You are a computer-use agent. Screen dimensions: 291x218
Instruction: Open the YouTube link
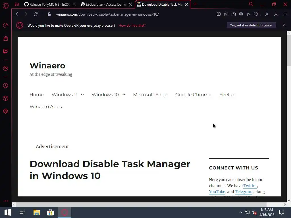point(217,192)
